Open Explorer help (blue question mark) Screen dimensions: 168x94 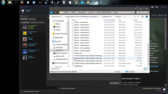point(147,16)
